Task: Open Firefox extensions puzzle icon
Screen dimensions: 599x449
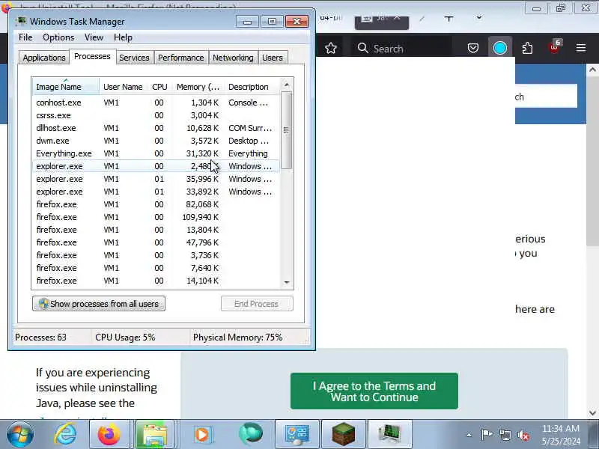Action: [x=527, y=48]
